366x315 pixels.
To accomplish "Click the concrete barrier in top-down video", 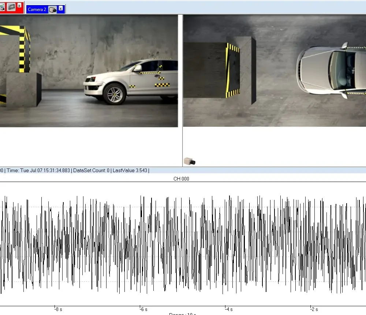I will pos(220,69).
